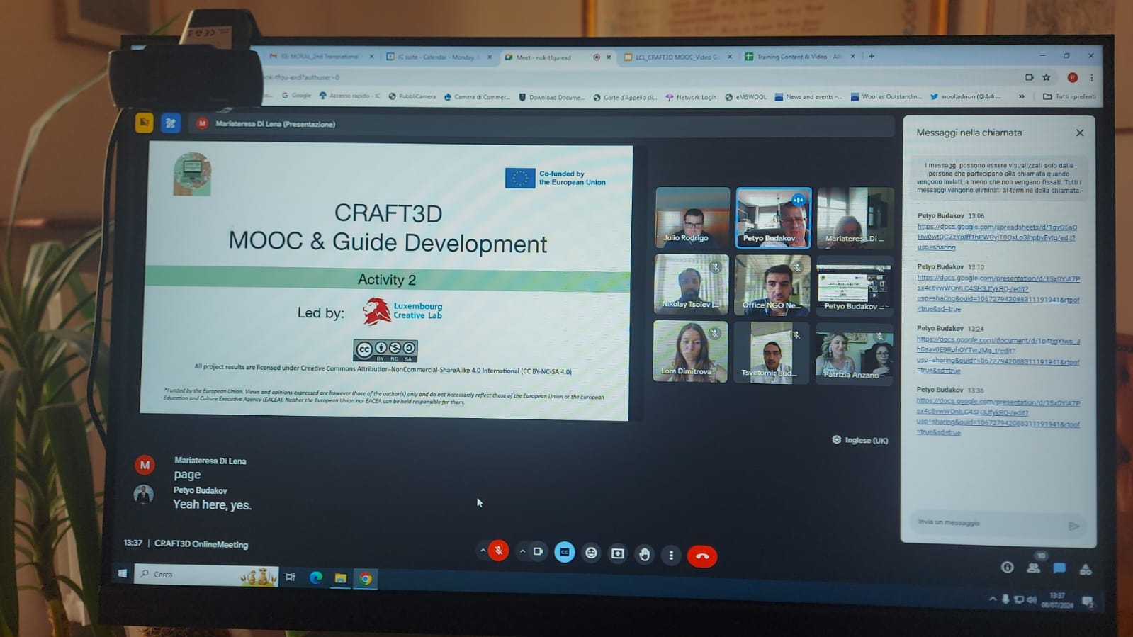Open Tutti i preferiti bookmarks folder
This screenshot has height=637, width=1133.
click(1069, 96)
